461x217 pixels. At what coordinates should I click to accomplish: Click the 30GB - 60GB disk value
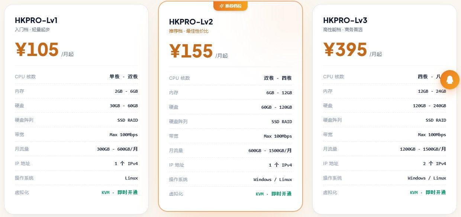pyautogui.click(x=124, y=106)
